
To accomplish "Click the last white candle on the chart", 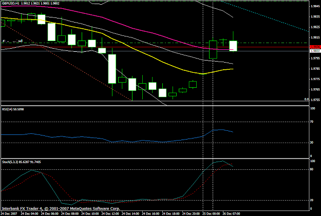I will (x=233, y=46).
